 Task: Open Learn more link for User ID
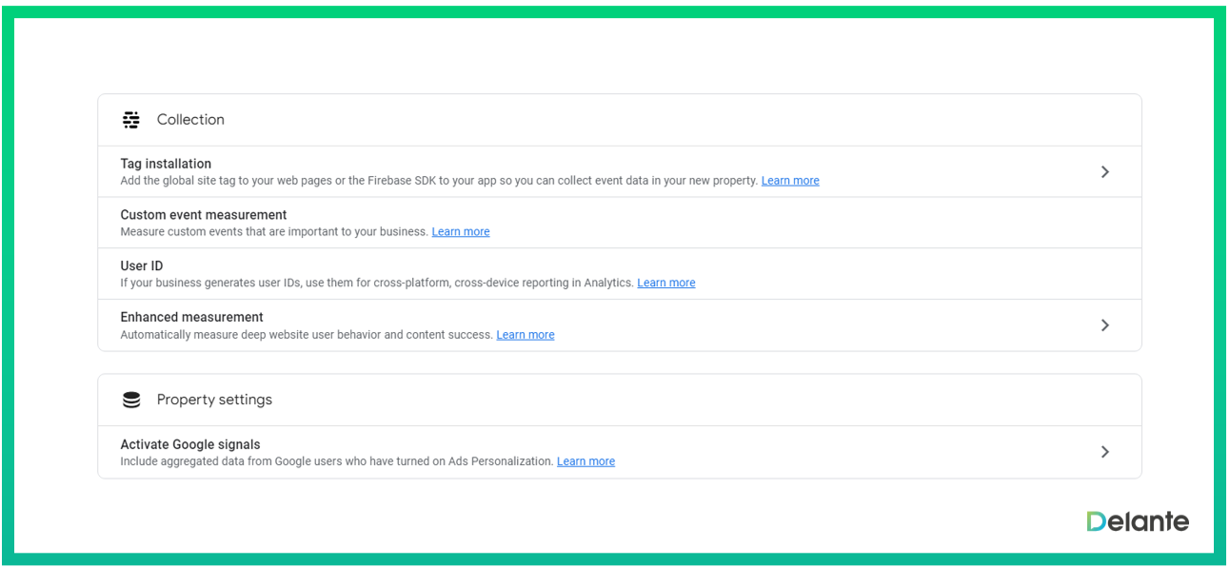(666, 283)
